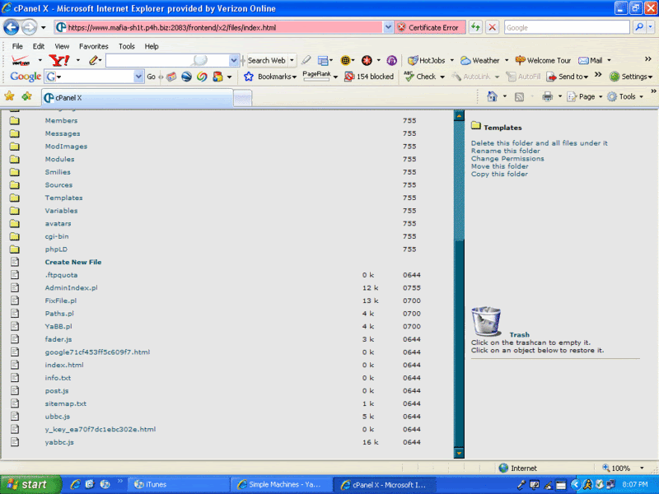Click the Certificate Error button
This screenshot has width=659, height=494.
tap(428, 27)
